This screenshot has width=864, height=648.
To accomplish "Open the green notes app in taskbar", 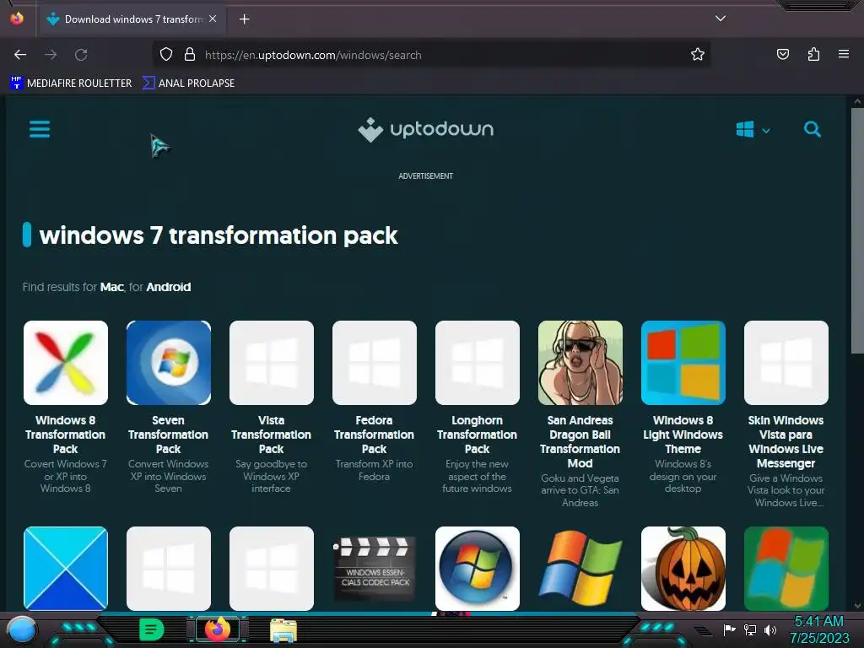I will tap(152, 629).
